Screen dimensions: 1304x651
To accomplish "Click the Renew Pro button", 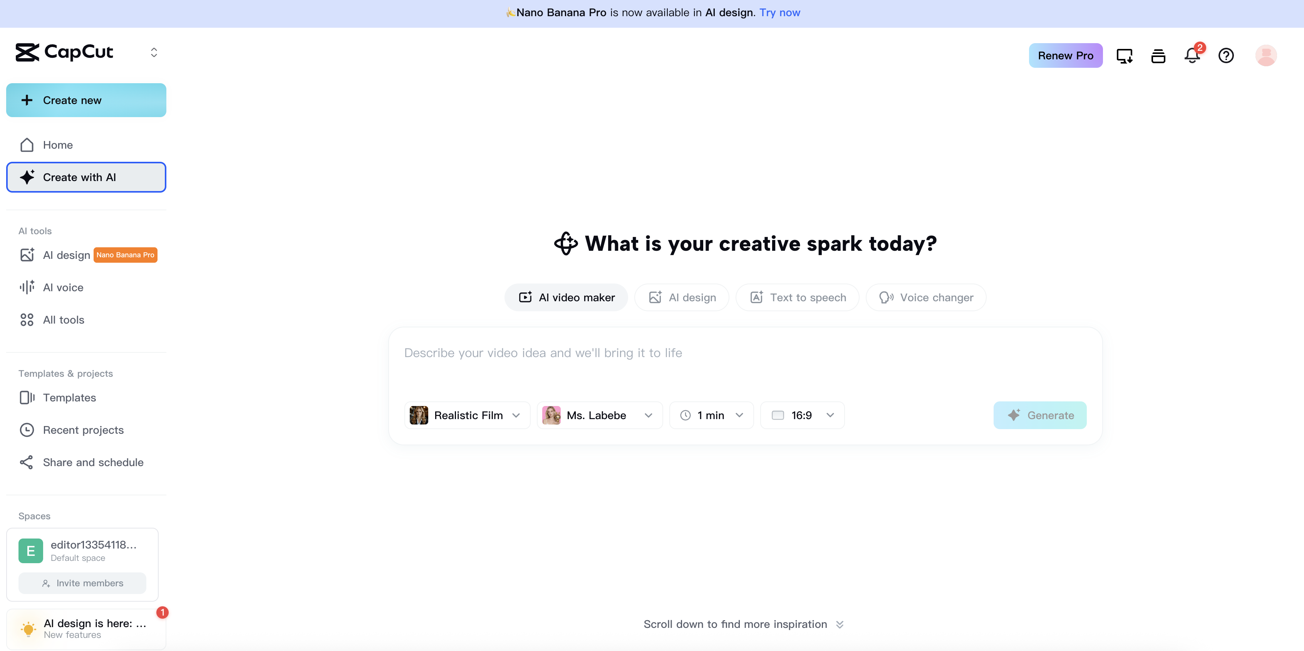I will 1065,55.
